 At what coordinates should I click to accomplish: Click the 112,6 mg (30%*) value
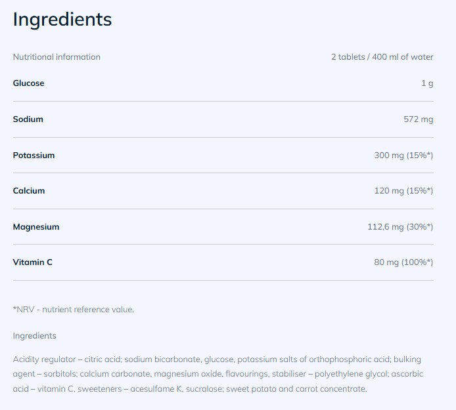click(400, 227)
